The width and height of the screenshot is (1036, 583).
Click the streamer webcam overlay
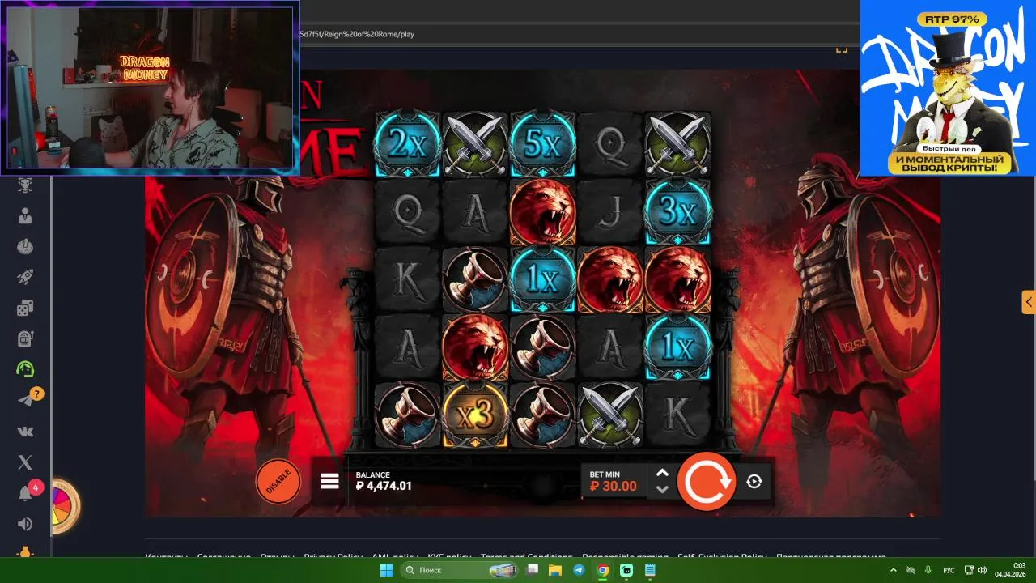151,87
